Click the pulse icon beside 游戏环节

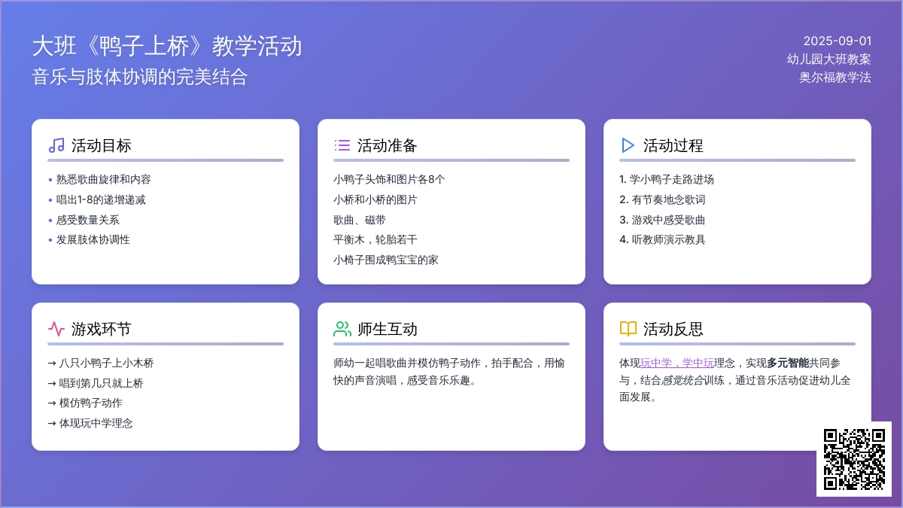point(56,329)
